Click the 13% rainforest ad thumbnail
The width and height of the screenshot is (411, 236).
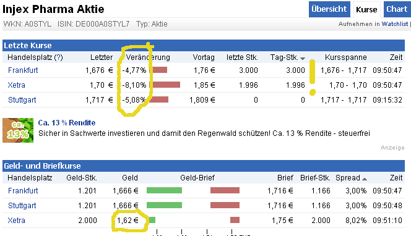click(18, 130)
